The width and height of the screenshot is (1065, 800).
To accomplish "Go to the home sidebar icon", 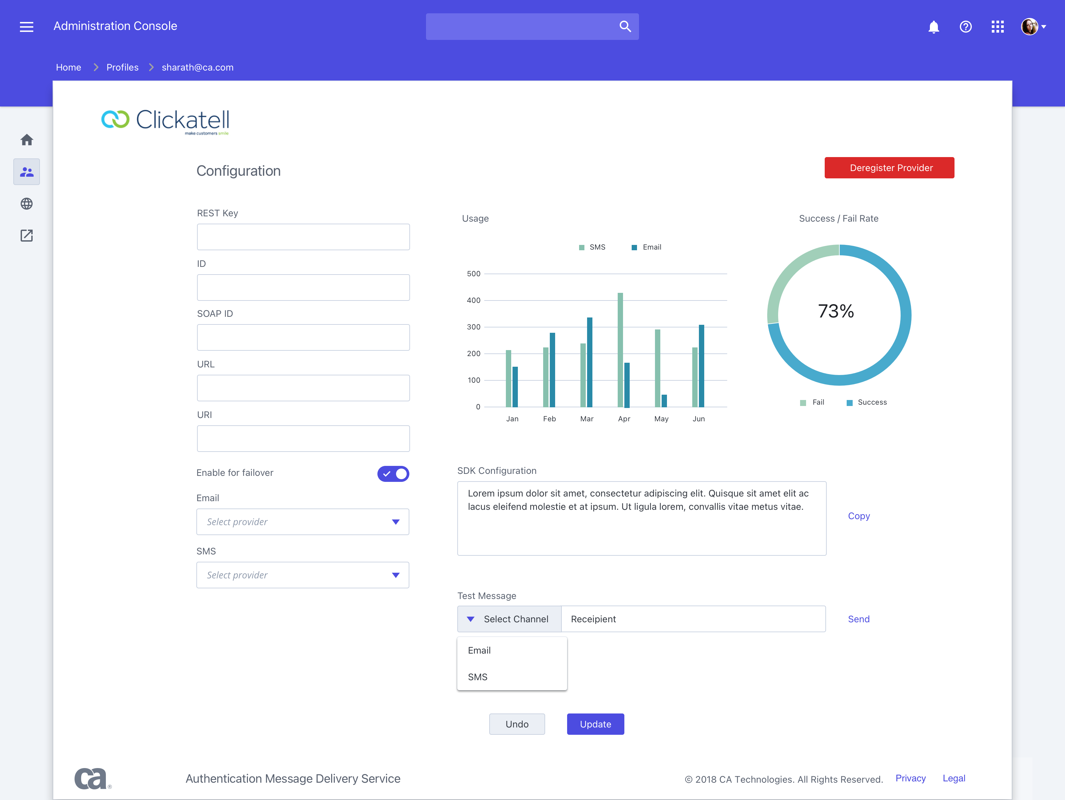I will point(27,140).
